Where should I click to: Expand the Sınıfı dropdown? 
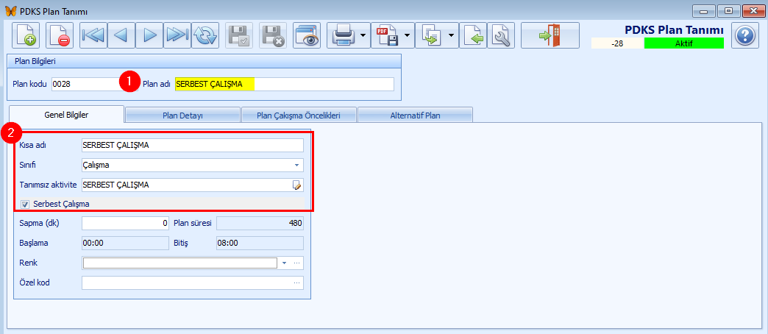[297, 166]
